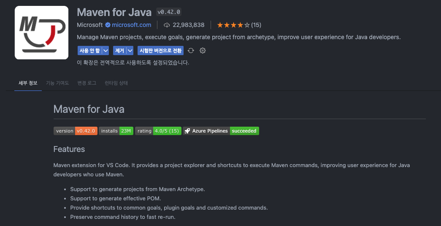Click the verified publisher checkmark badge
Viewport: 441px width, 226px height.
[108, 25]
